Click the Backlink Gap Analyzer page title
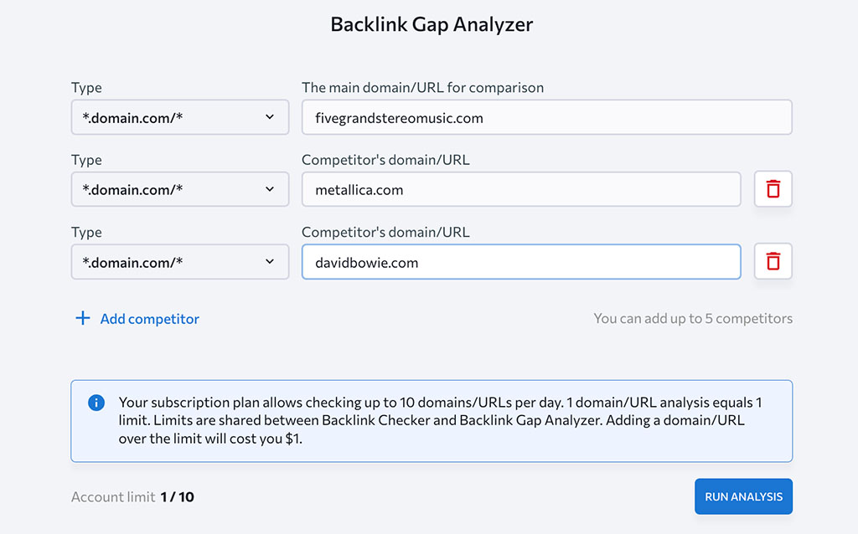858x534 pixels. 432,24
